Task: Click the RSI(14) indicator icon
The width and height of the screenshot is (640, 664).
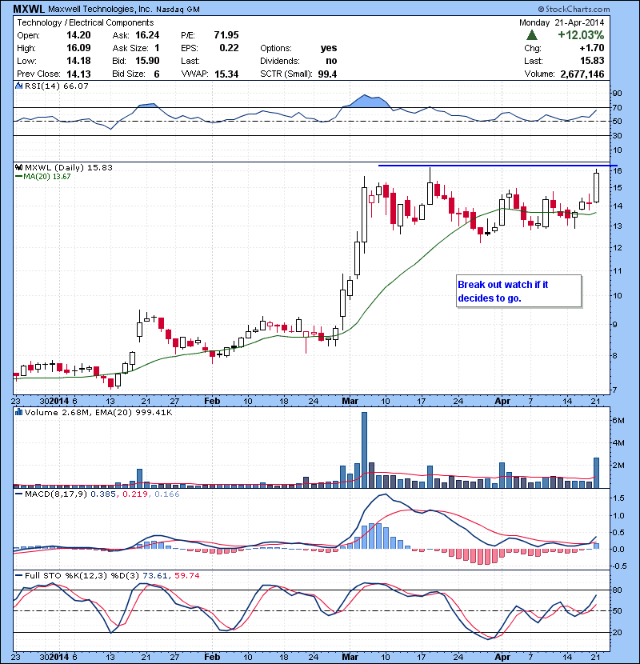Action: [x=18, y=86]
